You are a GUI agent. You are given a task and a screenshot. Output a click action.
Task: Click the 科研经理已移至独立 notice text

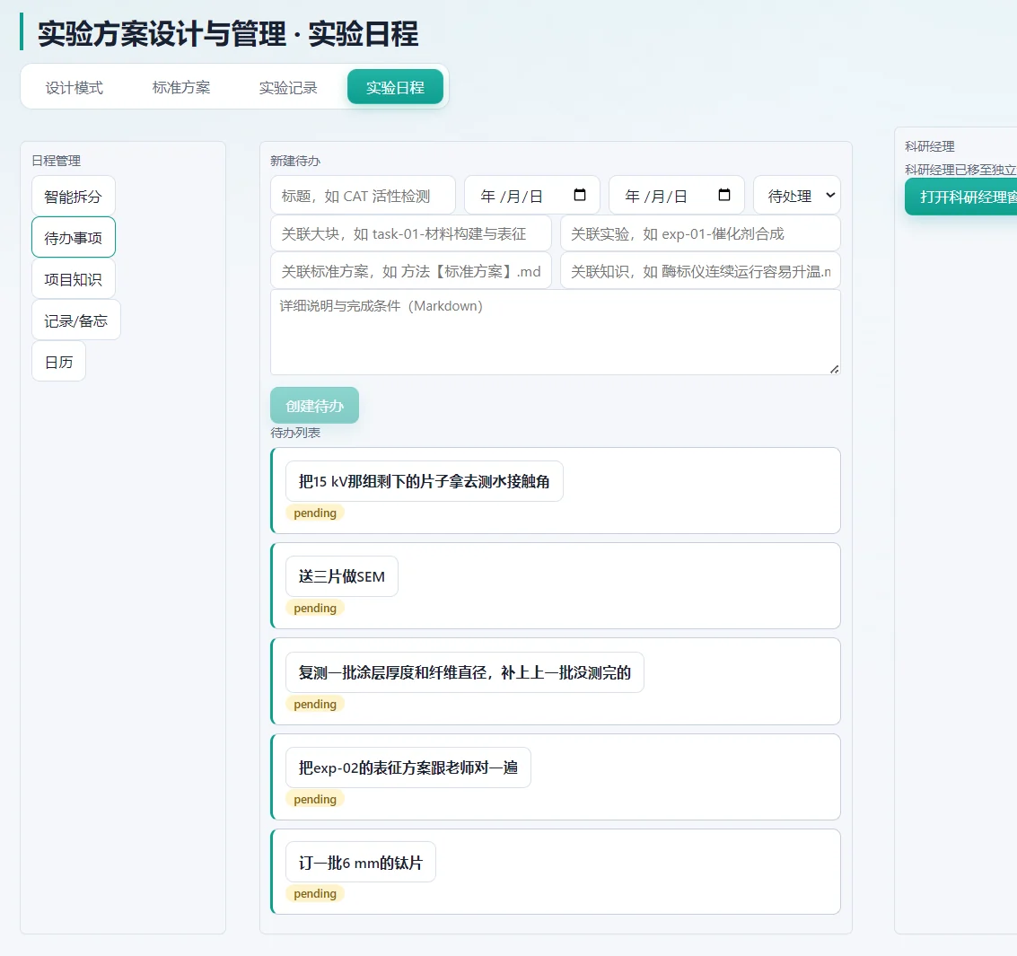click(x=960, y=170)
